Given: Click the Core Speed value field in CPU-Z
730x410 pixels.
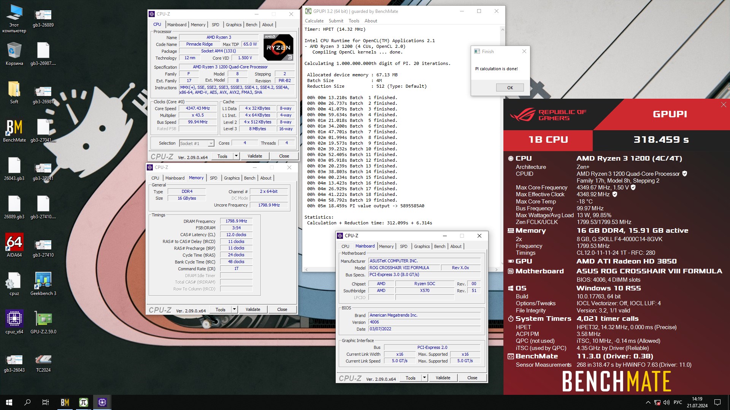Looking at the screenshot, I should (198, 109).
